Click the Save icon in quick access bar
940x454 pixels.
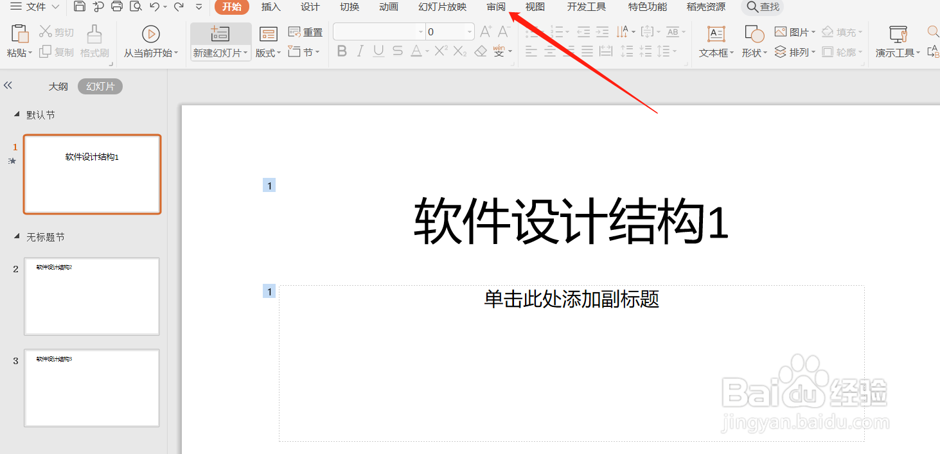pos(80,6)
